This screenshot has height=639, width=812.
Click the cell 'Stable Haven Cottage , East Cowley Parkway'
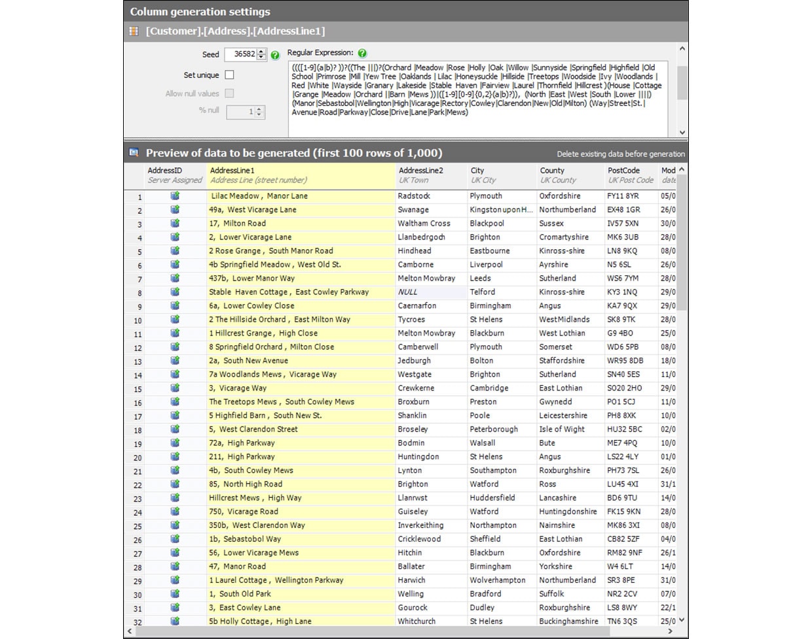[301, 292]
